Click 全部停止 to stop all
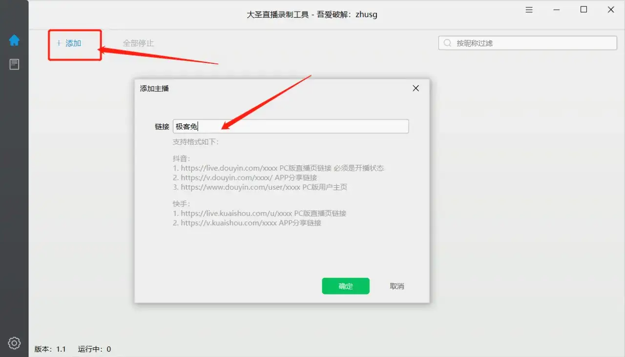625x357 pixels. click(138, 43)
